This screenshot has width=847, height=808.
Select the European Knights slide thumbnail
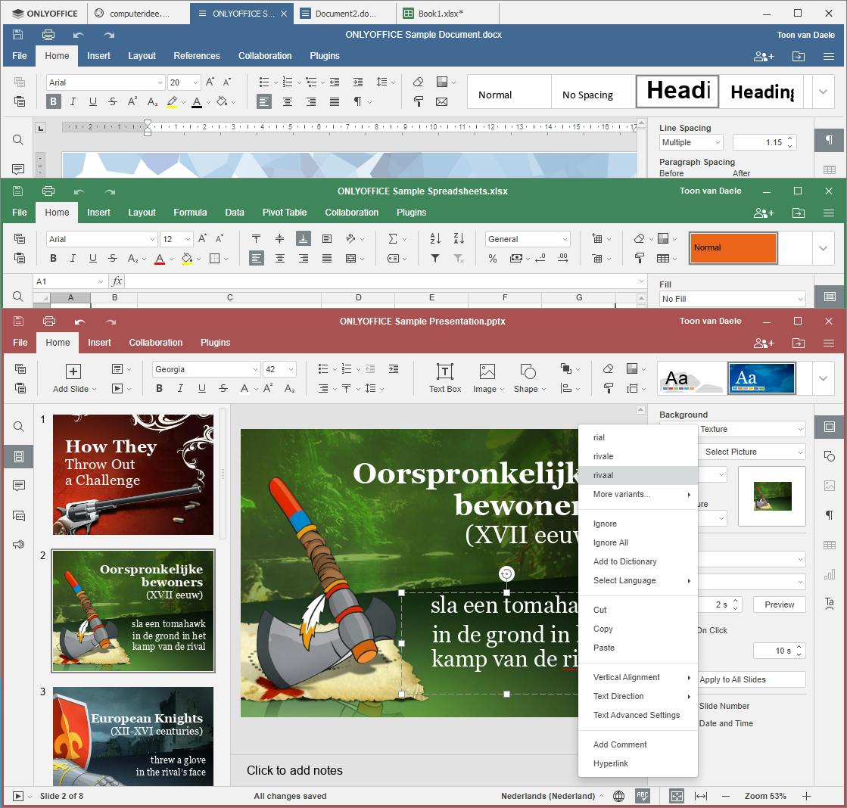[133, 736]
